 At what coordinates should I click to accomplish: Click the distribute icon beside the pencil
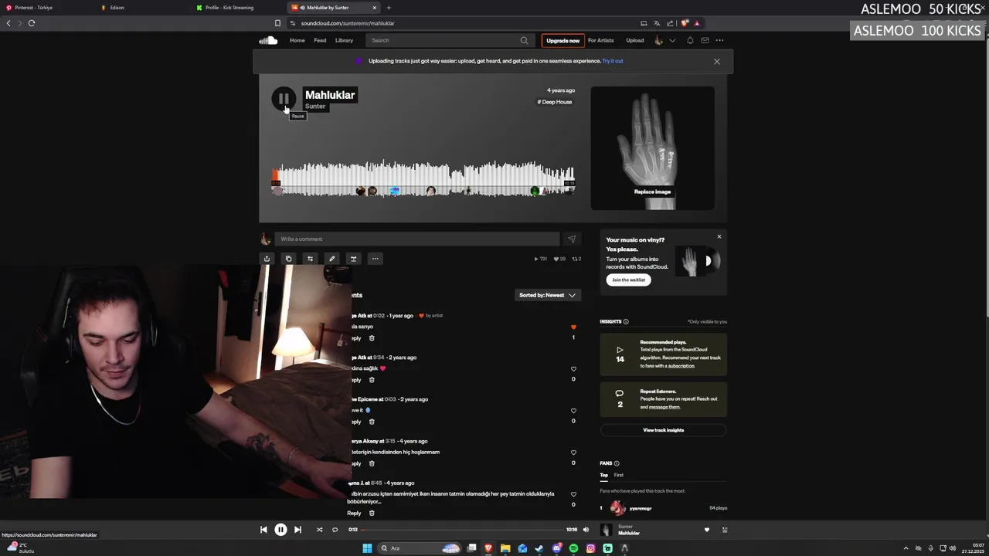click(x=353, y=259)
